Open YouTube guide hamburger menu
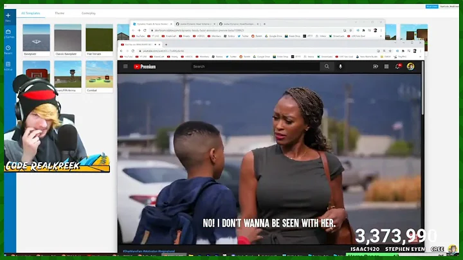 pyautogui.click(x=125, y=66)
